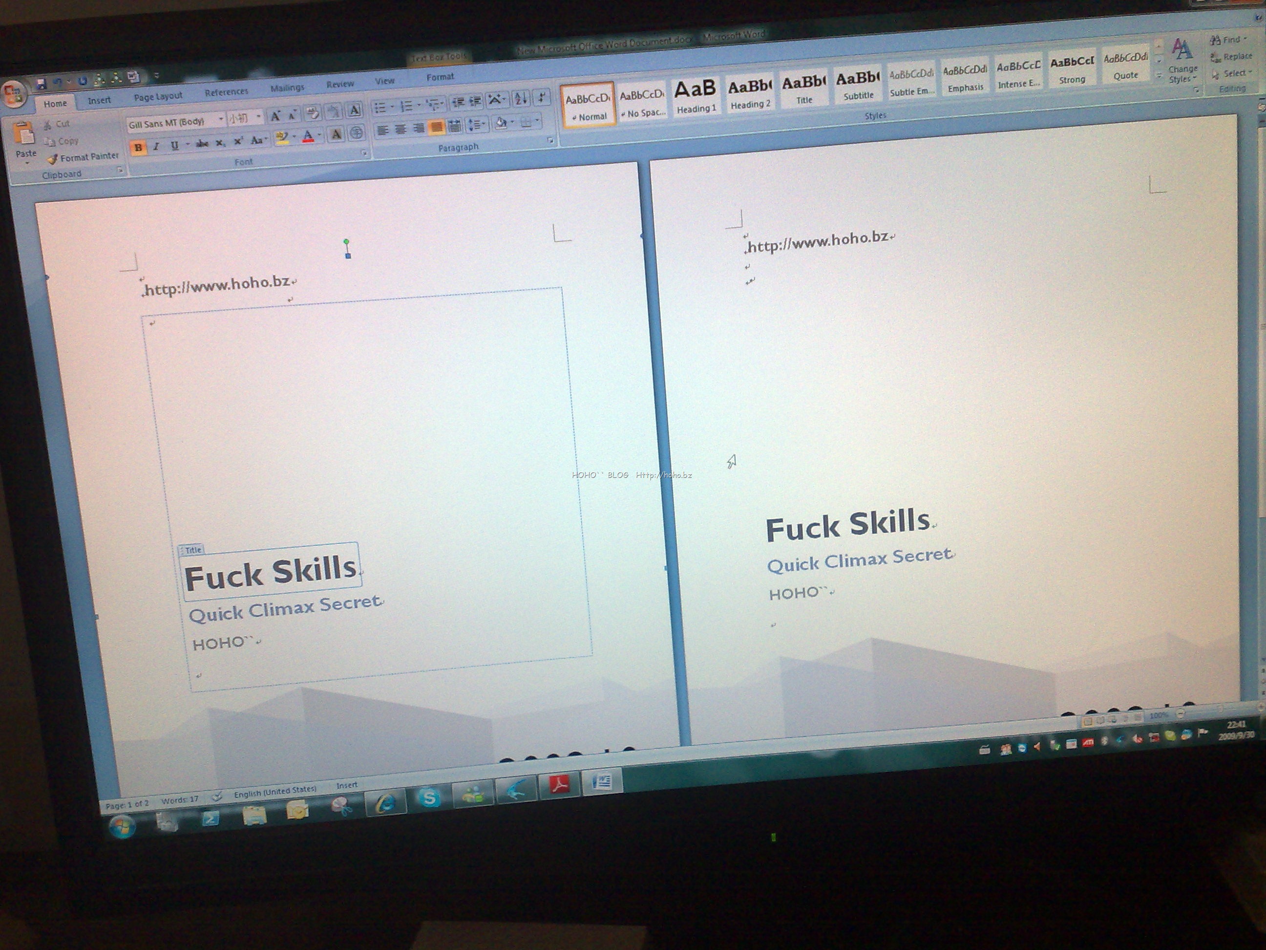Toggle justify alignment
This screenshot has width=1266, height=950.
[x=436, y=127]
